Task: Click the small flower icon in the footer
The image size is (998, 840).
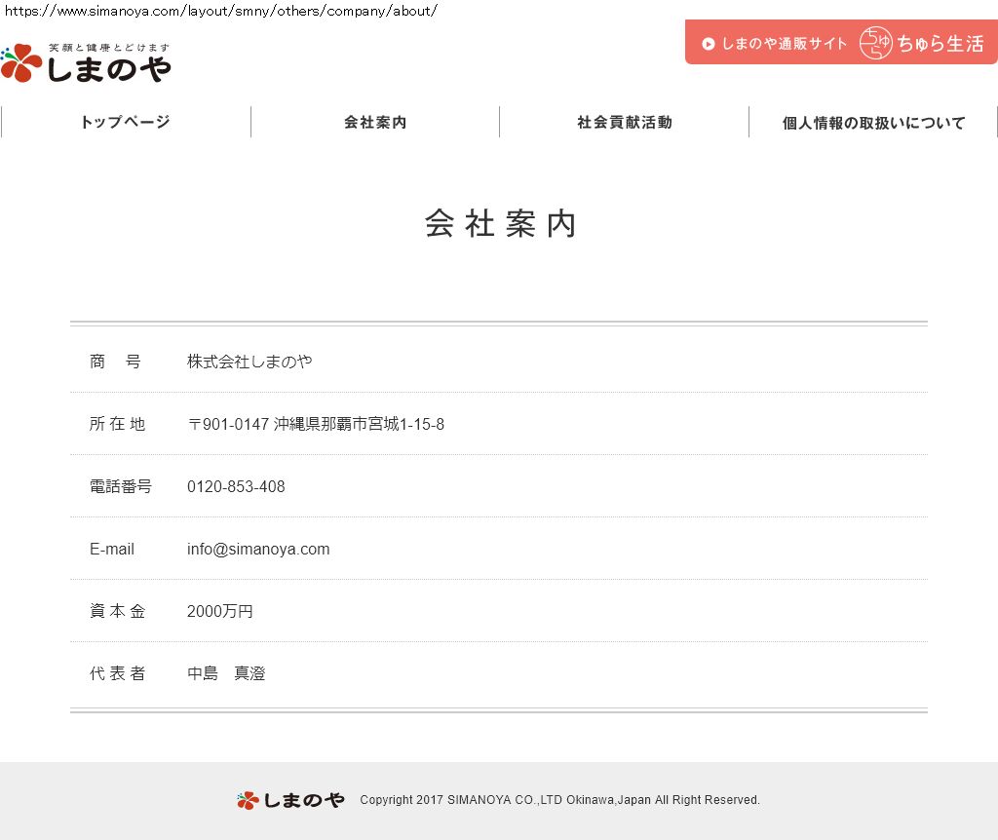Action: tap(248, 800)
